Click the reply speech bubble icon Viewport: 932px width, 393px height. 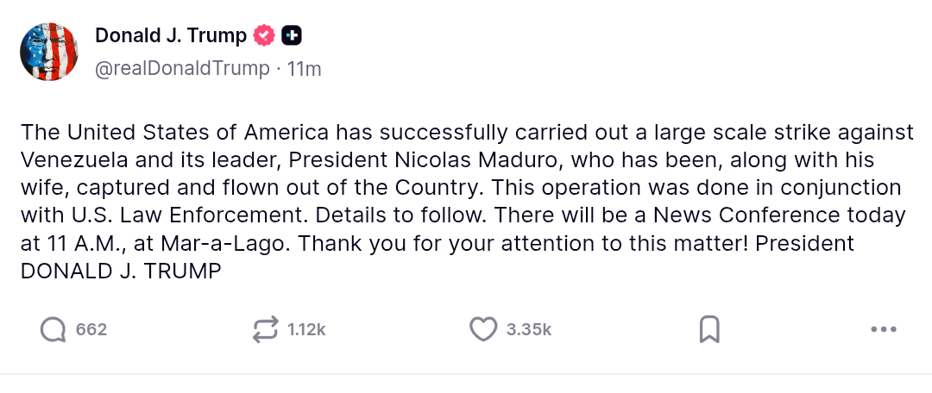[54, 329]
